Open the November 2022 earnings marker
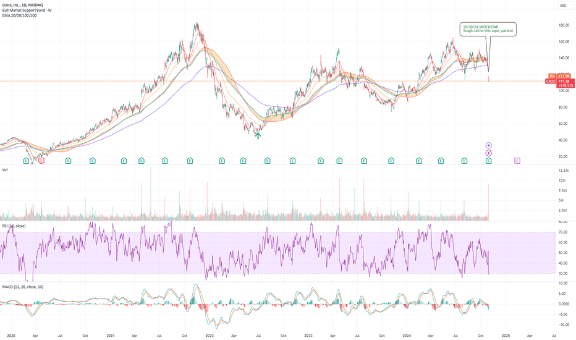 (293, 161)
